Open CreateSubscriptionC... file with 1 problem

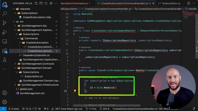tap(41, 47)
